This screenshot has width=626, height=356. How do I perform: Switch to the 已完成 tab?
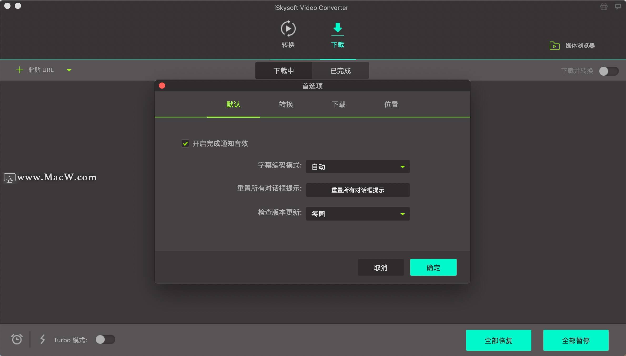340,71
